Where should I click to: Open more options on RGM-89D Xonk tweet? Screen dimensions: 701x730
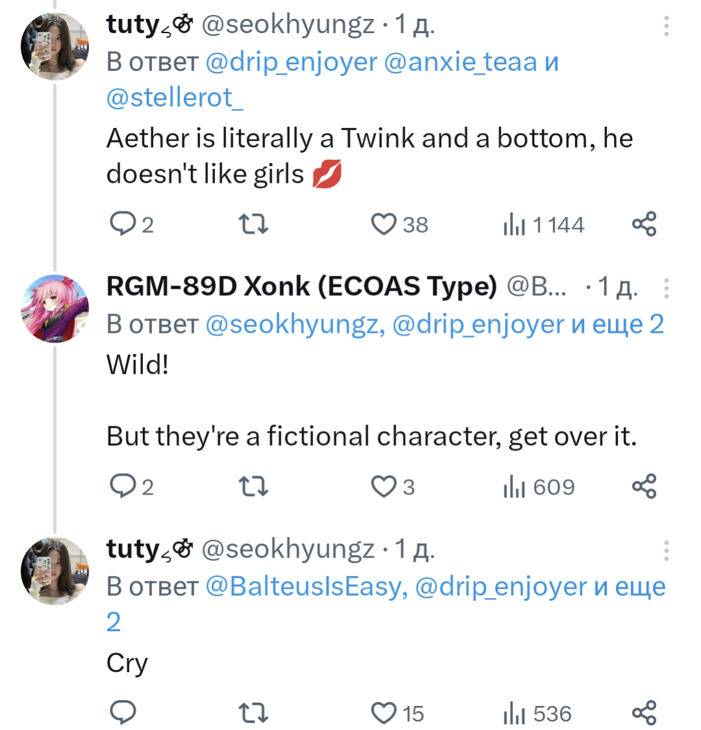[x=667, y=287]
